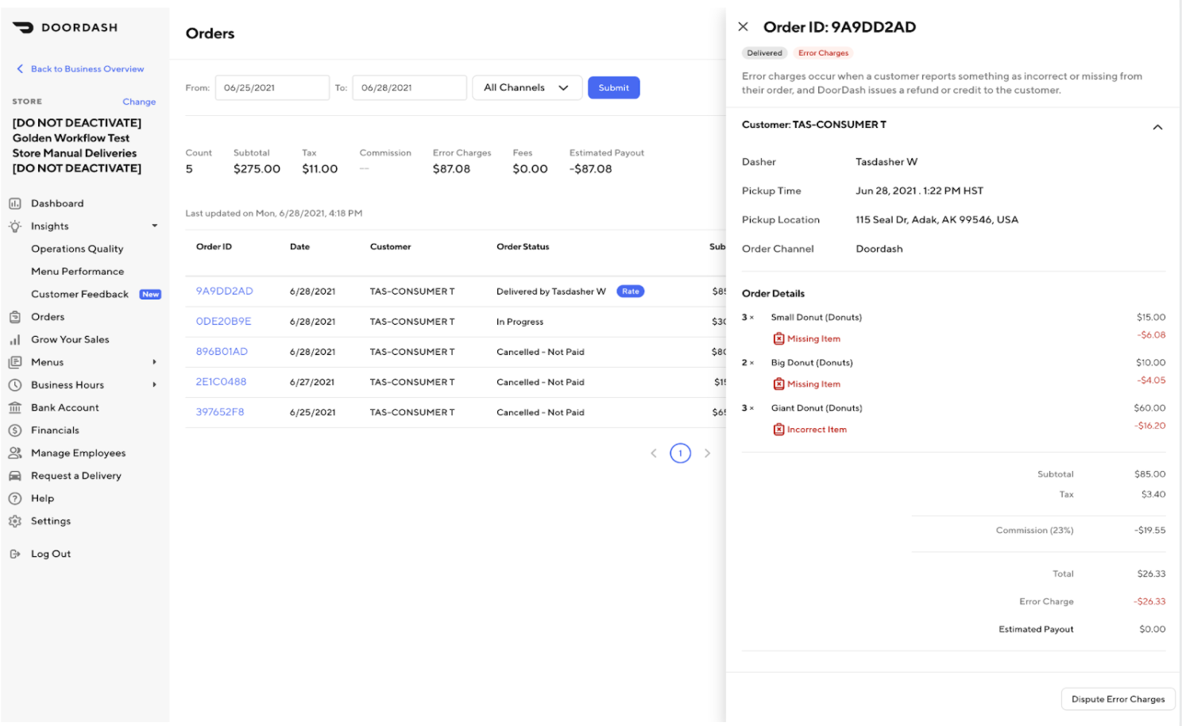Open order 0DE20B9E link

[223, 322]
